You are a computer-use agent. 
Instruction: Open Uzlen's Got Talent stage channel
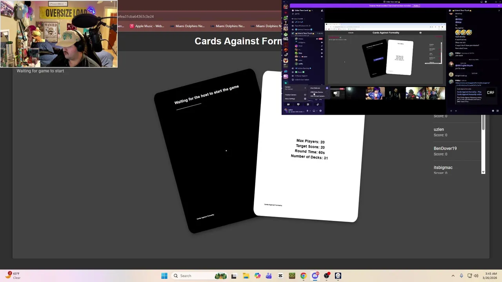tap(300, 80)
